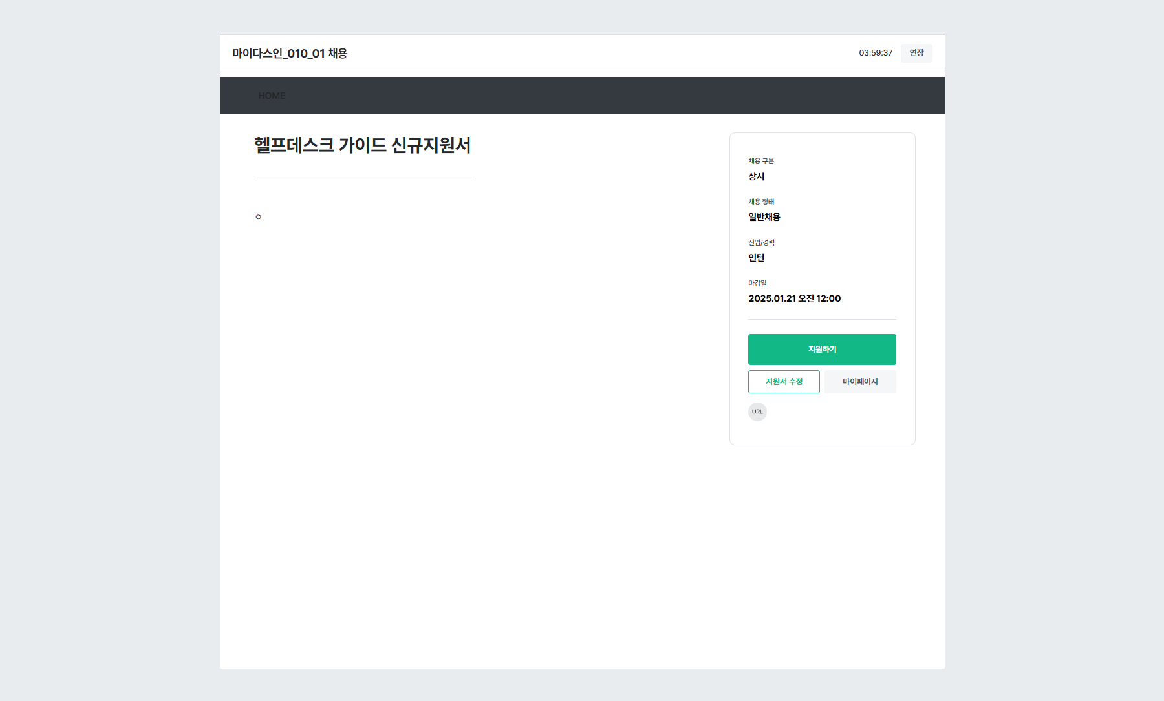Screen dimensions: 1164x701
Task: Open 마이페이지 from the sidebar card
Action: [860, 381]
